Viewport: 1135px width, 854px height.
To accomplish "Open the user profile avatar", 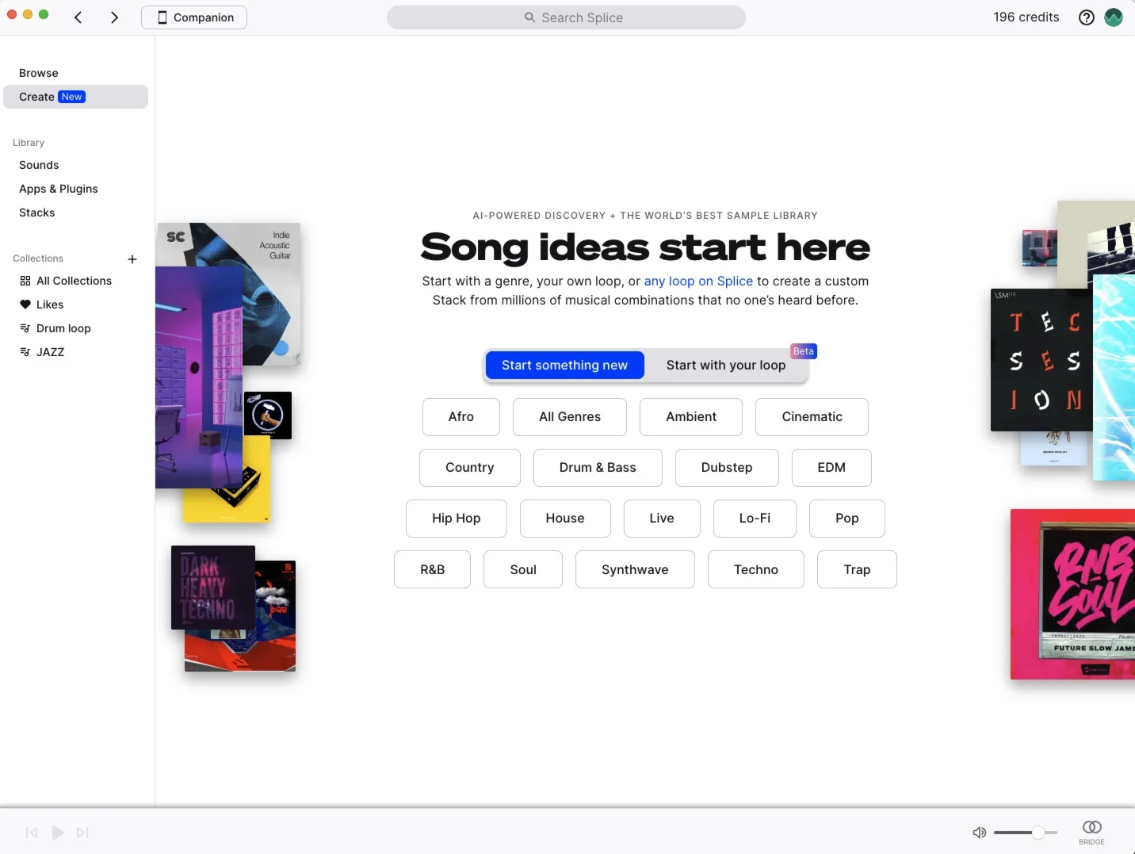I will click(1114, 17).
